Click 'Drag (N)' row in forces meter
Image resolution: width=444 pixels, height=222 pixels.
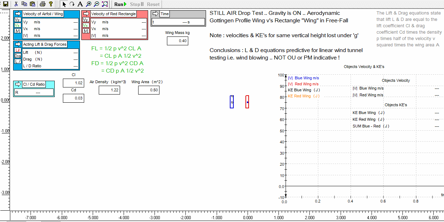pyautogui.click(x=50, y=59)
